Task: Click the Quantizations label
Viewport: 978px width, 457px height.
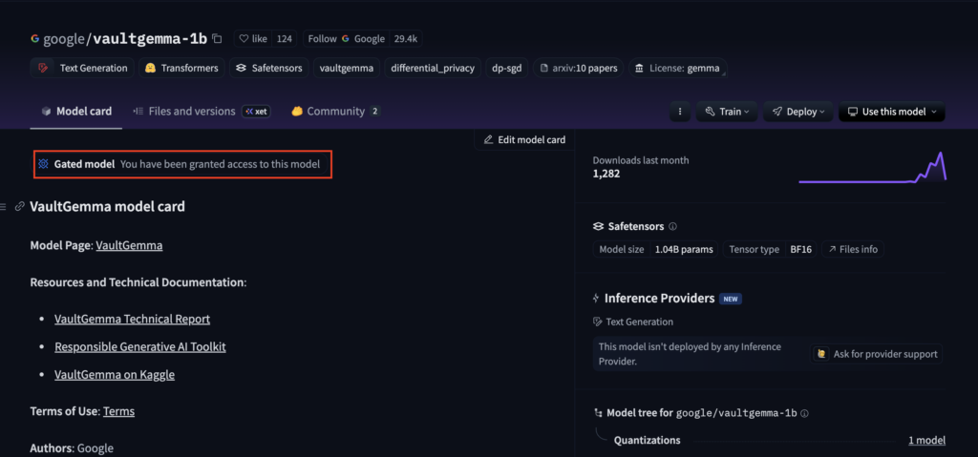Action: point(647,440)
